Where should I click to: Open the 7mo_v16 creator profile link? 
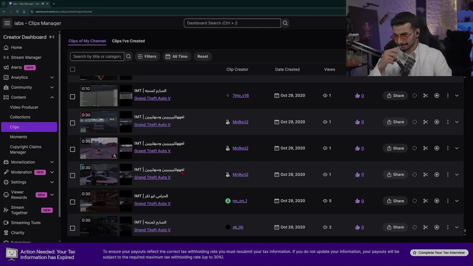[241, 95]
